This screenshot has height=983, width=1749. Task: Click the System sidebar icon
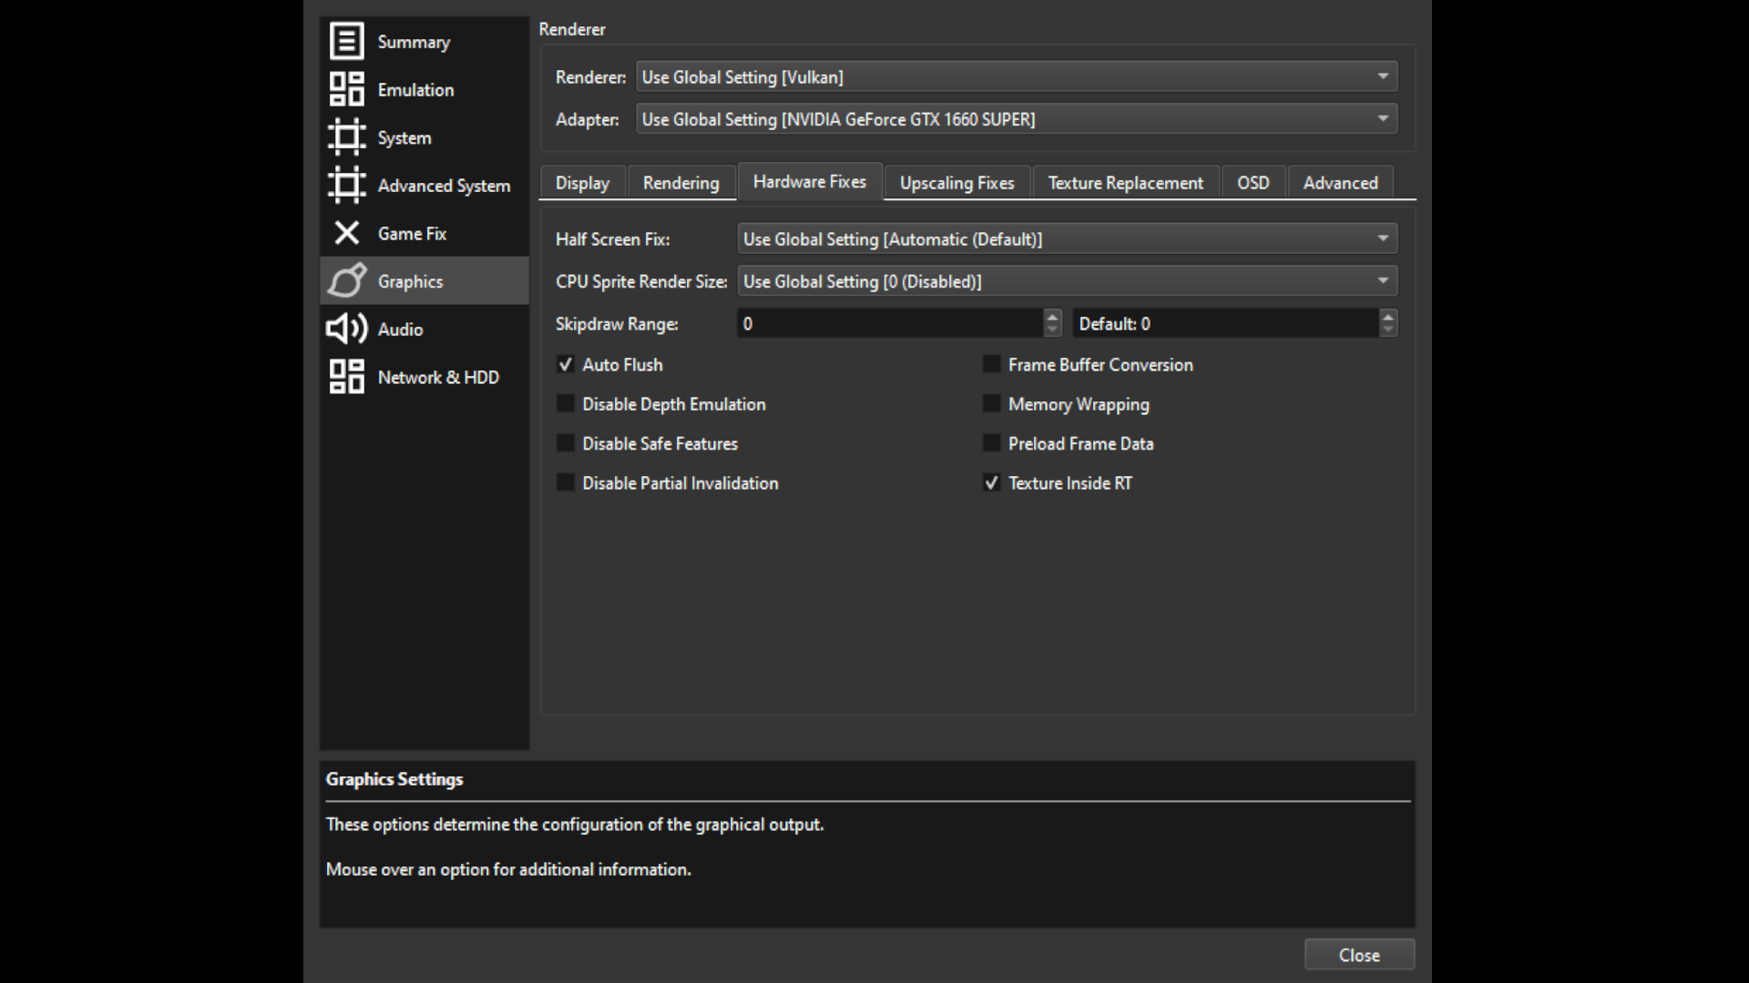(346, 137)
